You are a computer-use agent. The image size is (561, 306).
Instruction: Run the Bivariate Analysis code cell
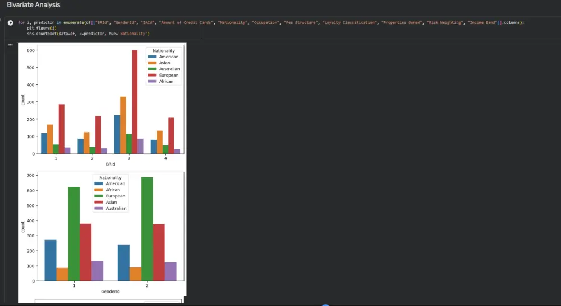(10, 23)
